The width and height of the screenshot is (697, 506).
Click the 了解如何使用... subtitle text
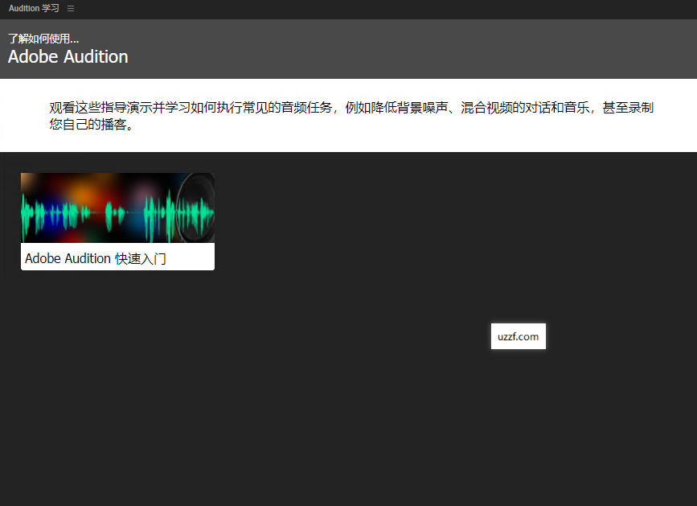[43, 39]
